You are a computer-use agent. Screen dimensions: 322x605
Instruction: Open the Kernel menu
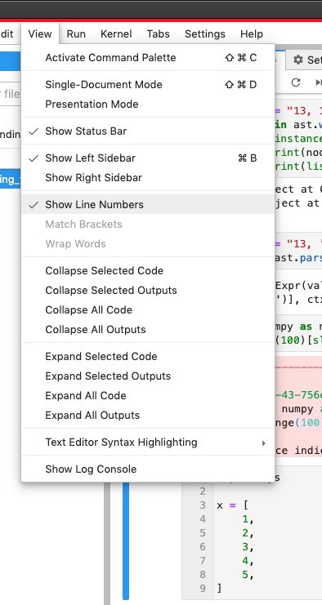tap(116, 34)
